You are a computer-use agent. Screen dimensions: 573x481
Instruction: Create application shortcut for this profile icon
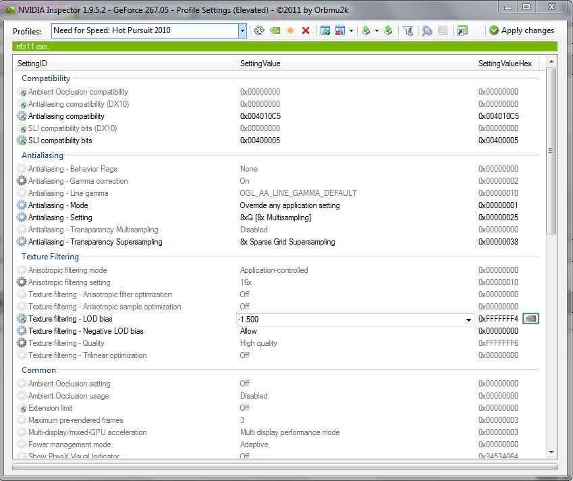pyautogui.click(x=462, y=30)
